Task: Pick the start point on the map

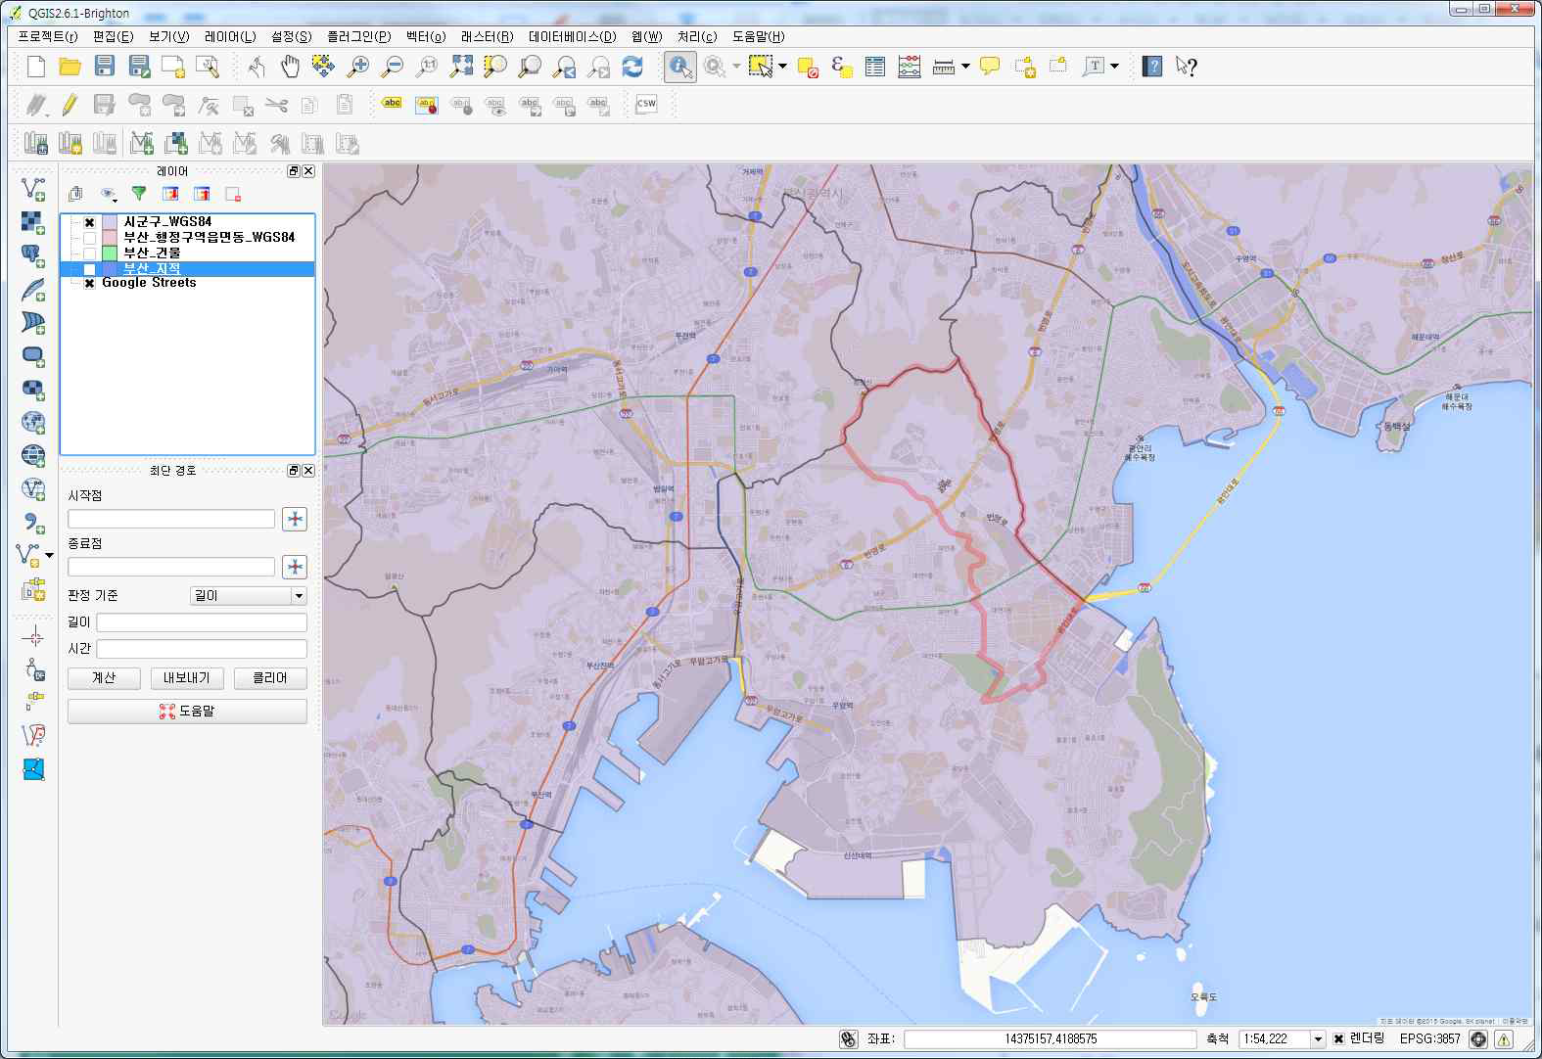Action: [x=295, y=519]
